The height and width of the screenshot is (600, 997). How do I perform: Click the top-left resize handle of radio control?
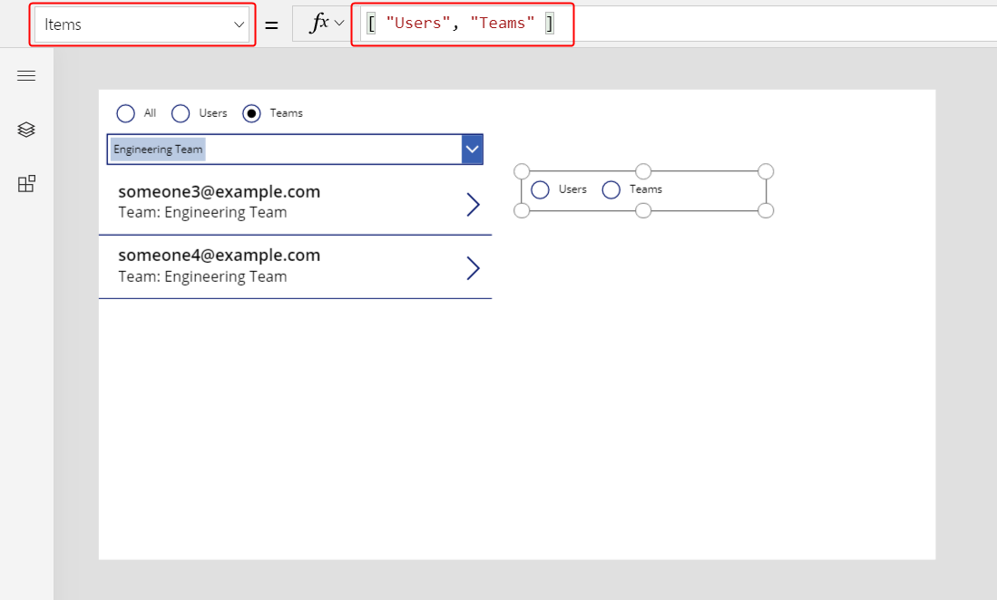click(x=522, y=171)
